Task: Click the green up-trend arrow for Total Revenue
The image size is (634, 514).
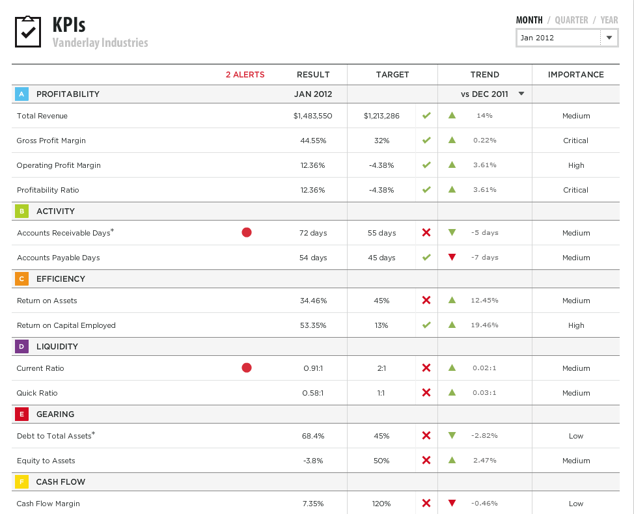Action: click(452, 115)
